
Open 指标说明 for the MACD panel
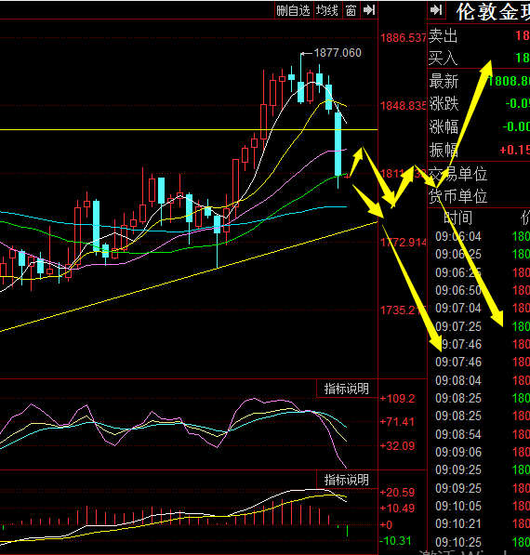347,480
